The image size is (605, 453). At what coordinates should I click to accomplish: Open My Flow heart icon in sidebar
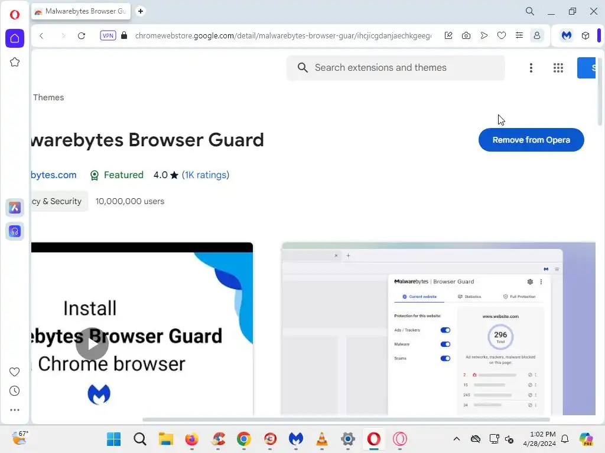[x=15, y=372]
